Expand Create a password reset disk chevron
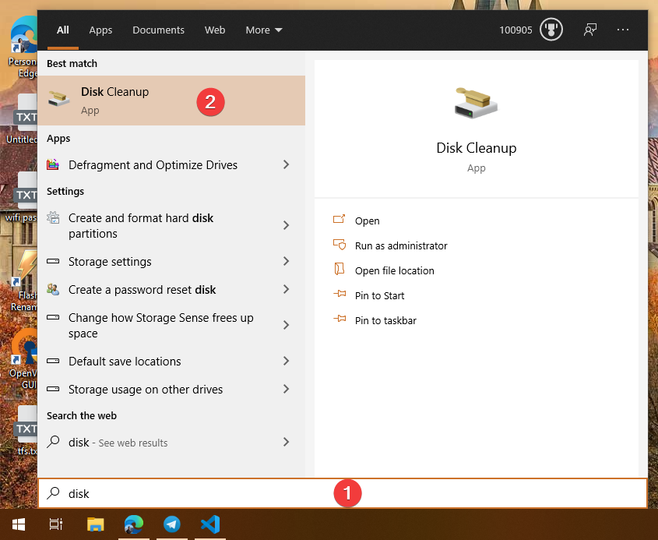The image size is (658, 540). tap(287, 289)
